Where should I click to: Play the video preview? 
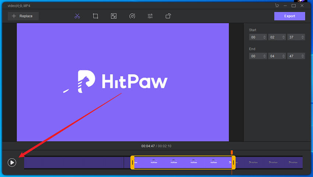click(12, 162)
